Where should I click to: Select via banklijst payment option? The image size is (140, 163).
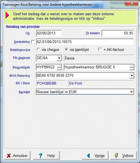66,50
